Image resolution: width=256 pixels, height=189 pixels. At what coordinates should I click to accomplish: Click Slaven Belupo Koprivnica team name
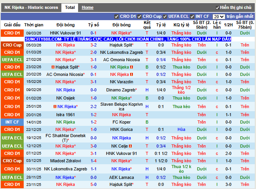122,107
